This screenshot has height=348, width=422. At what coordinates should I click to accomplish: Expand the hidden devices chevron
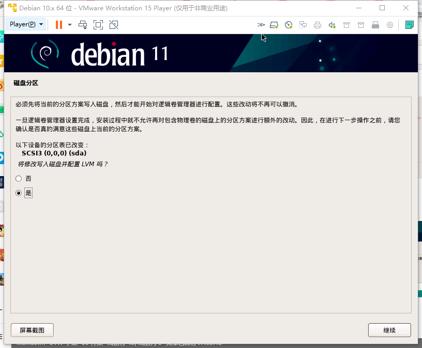tap(261, 25)
